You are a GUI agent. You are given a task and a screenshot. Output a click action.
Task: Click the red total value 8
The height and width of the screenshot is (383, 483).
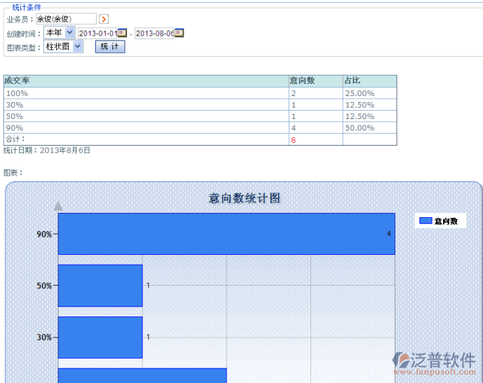293,140
